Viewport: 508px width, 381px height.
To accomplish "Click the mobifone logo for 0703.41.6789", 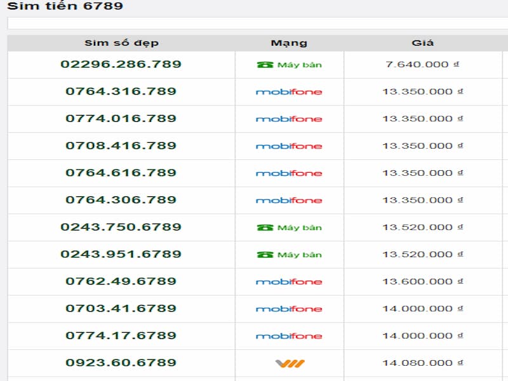I will (289, 309).
